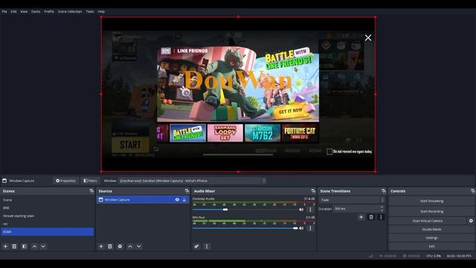Open the View menu
Viewport: 476px width, 268px height.
(24, 12)
